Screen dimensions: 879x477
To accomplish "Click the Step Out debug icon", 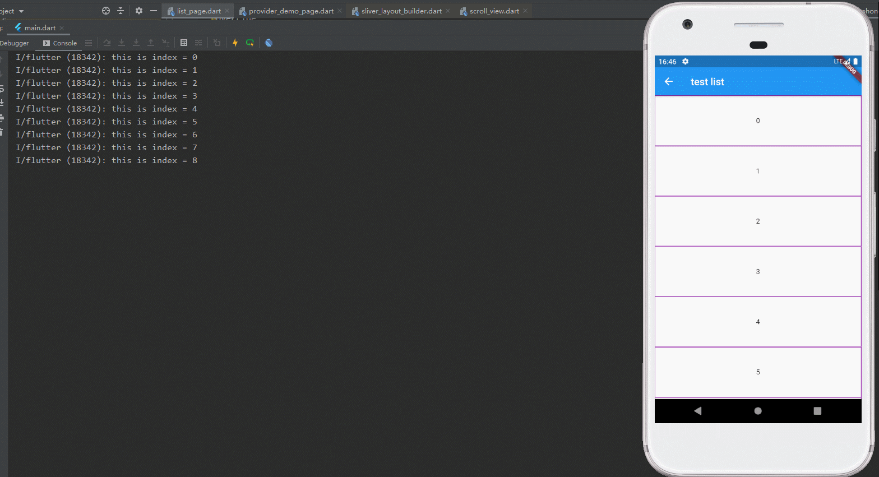I will (151, 43).
